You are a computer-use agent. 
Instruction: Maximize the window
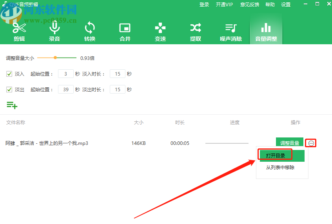pos(317,4)
